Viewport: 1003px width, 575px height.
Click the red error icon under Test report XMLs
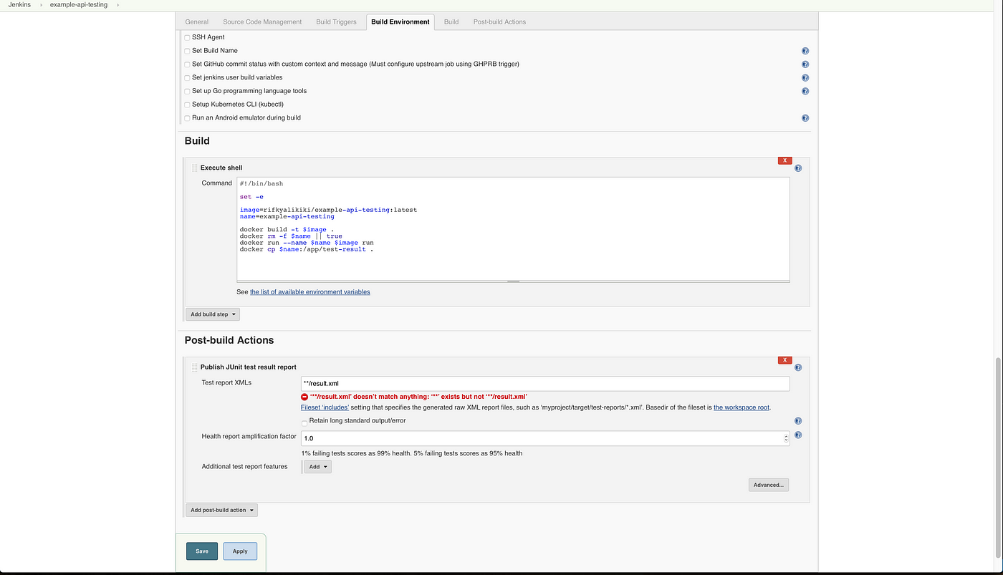tap(304, 397)
